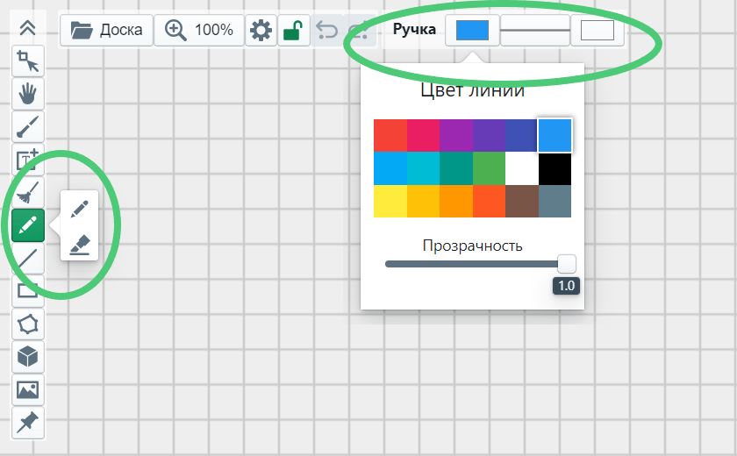This screenshot has height=456, width=737.
Task: Open the white fill color selector
Action: click(x=597, y=30)
